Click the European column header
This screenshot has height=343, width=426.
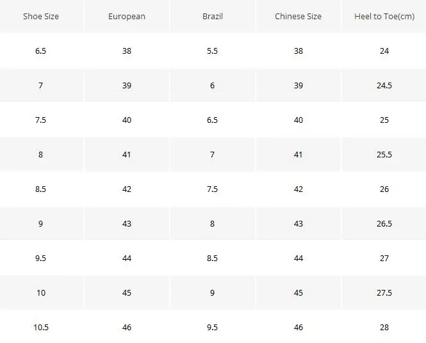(x=127, y=16)
